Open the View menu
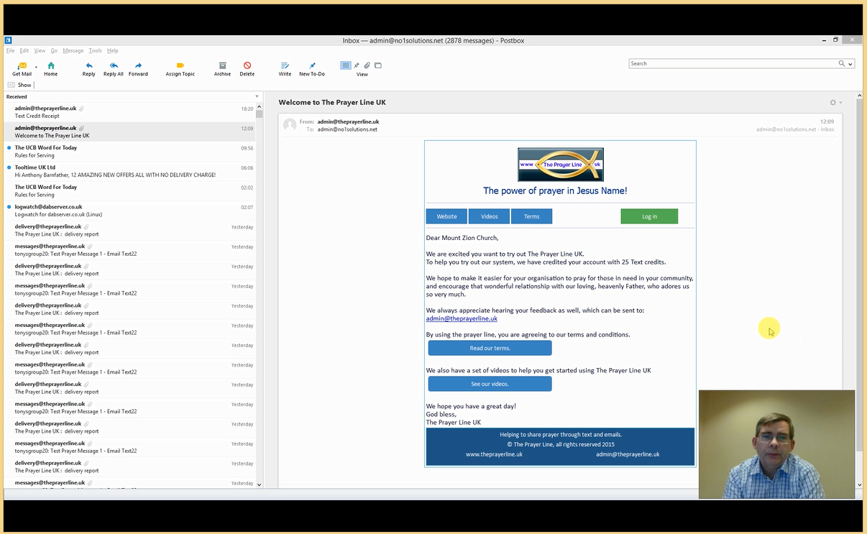 40,50
